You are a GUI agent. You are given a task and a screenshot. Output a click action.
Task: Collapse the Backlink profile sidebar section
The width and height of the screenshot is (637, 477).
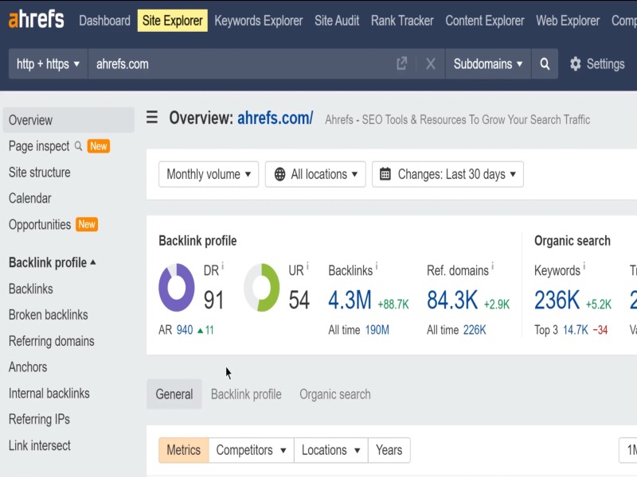[x=52, y=262]
